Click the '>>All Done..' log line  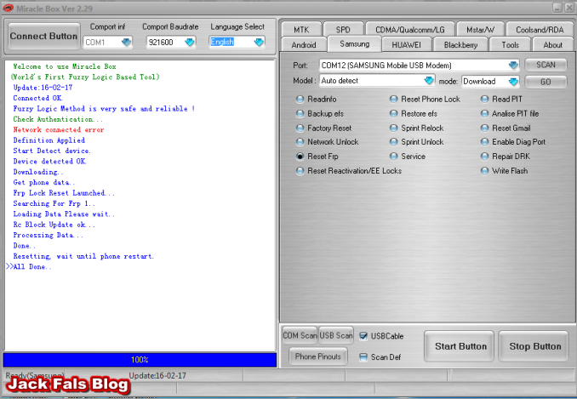(29, 267)
